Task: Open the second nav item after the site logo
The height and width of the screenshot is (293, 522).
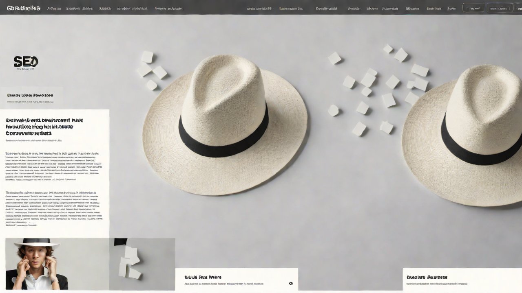Action: click(x=79, y=8)
